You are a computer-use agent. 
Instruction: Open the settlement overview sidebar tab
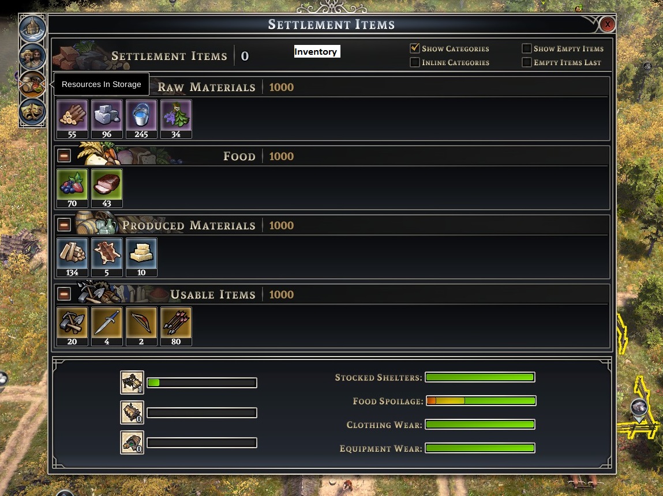(32, 28)
